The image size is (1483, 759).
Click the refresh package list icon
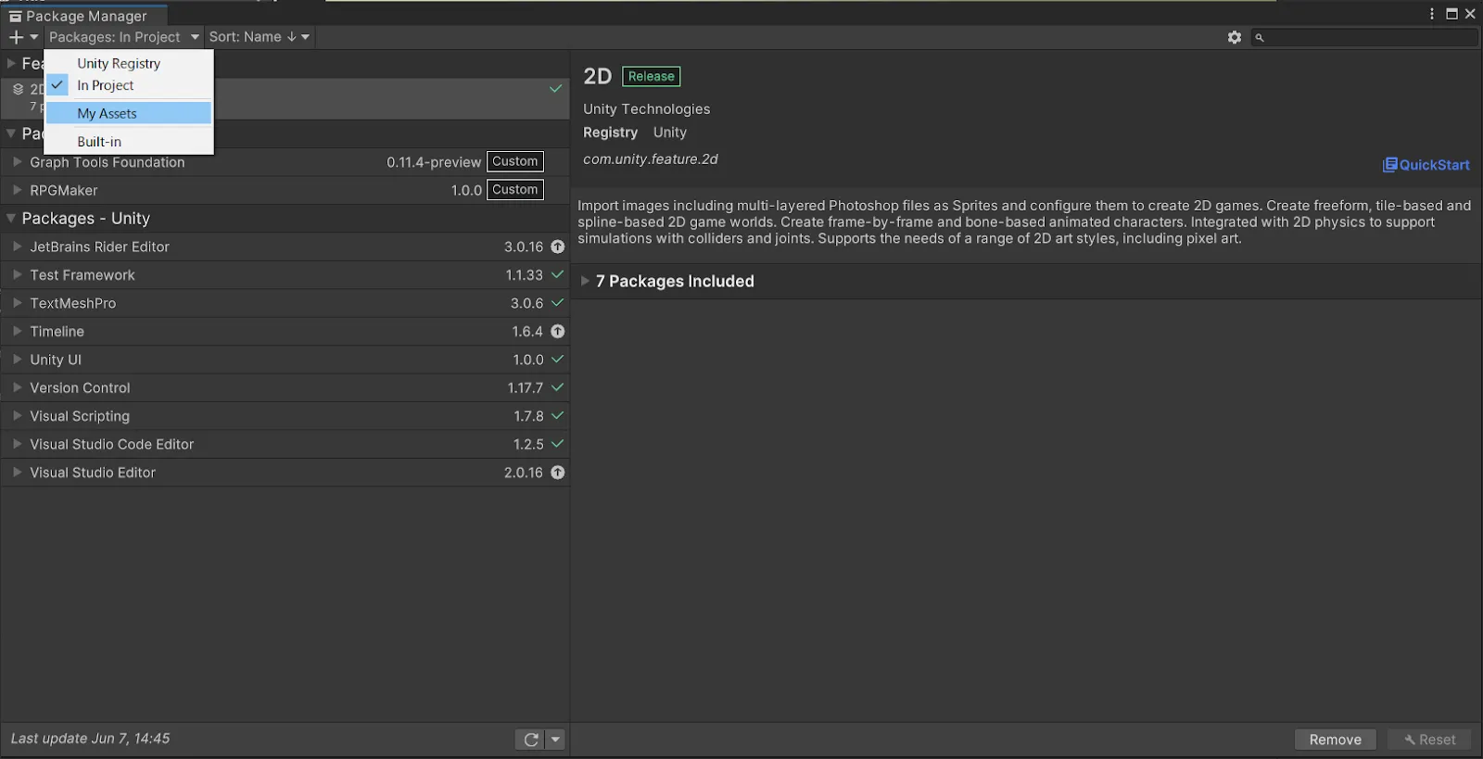(x=531, y=740)
